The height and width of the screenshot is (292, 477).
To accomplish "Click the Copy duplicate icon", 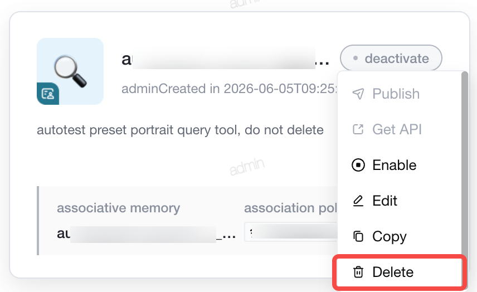I will point(358,236).
